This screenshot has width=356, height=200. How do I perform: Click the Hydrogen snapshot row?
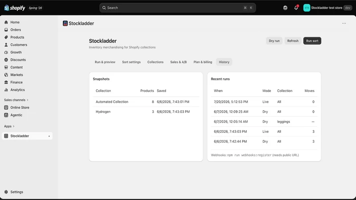[x=146, y=112]
